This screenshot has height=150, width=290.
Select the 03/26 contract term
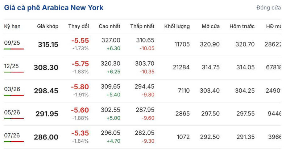click(x=12, y=89)
